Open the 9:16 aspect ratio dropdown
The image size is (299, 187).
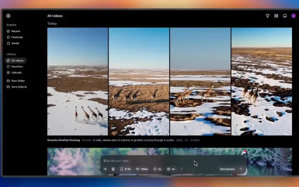tap(125, 169)
